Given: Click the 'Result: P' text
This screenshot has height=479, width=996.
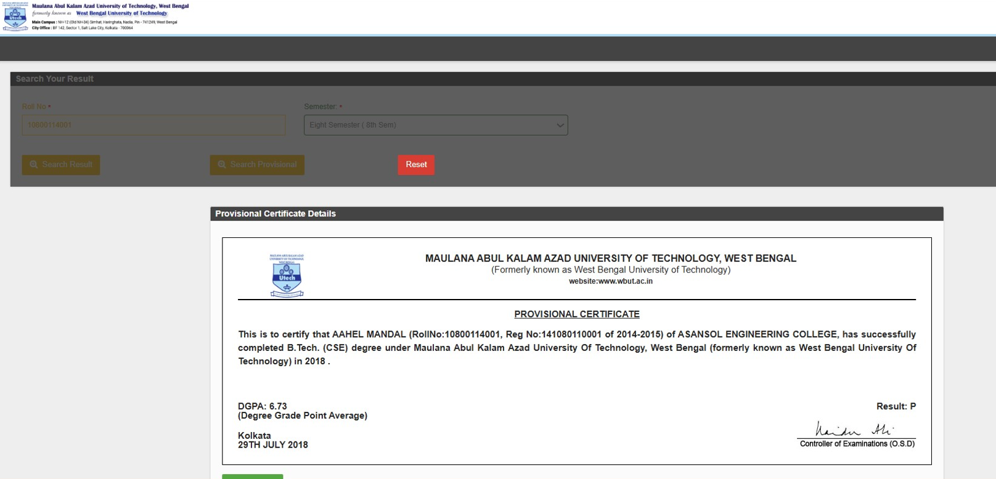Looking at the screenshot, I should (x=896, y=406).
